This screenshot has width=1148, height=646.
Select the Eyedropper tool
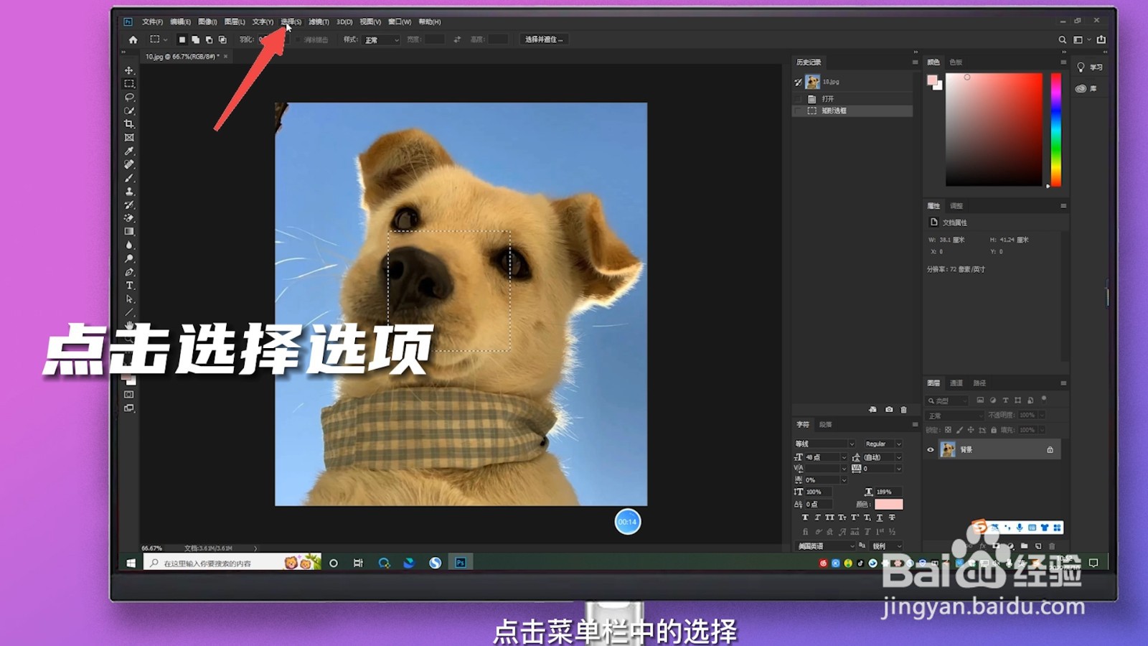tap(129, 151)
